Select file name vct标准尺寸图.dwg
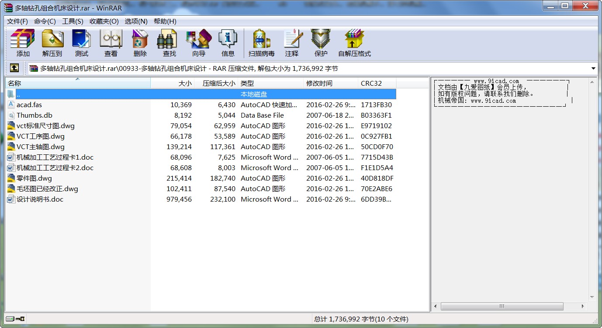The image size is (602, 328). (x=45, y=126)
